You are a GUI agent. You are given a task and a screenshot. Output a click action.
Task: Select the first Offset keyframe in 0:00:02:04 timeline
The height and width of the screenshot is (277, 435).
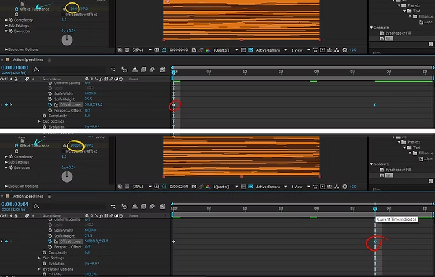[x=173, y=242]
